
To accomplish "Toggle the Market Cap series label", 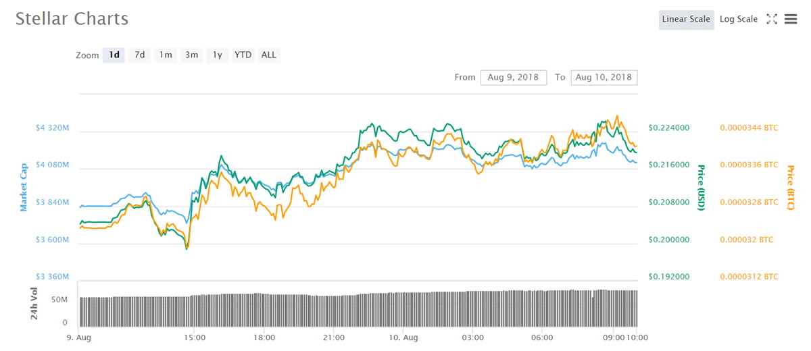I will pyautogui.click(x=24, y=187).
